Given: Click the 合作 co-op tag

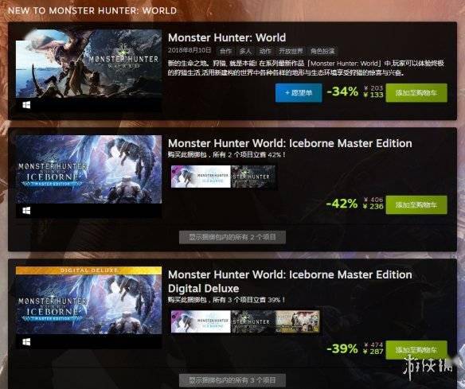Looking at the screenshot, I should [x=225, y=51].
